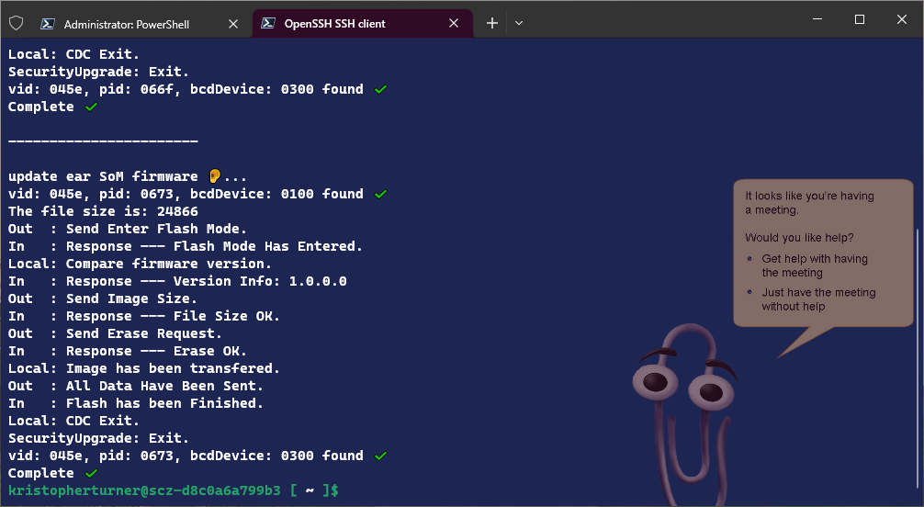Click the PowerShell icon on the Administrator tab
924x507 pixels.
(x=48, y=24)
